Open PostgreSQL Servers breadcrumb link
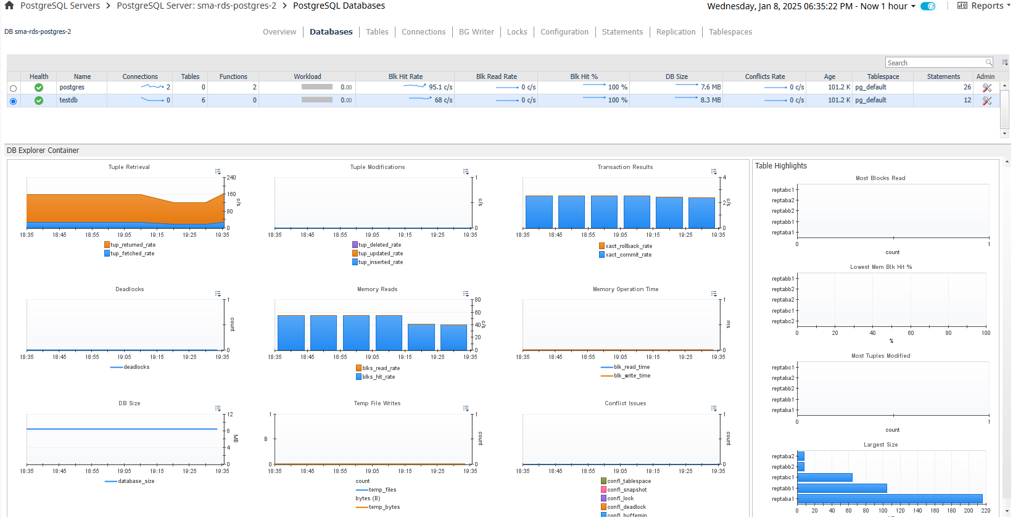 pos(60,6)
